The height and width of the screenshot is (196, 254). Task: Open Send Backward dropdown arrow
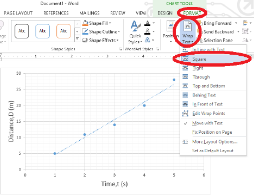point(238,31)
